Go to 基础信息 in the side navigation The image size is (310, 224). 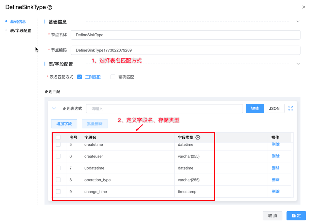point(18,22)
